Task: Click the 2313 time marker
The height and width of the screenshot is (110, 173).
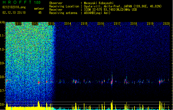Action: coord(51,24)
